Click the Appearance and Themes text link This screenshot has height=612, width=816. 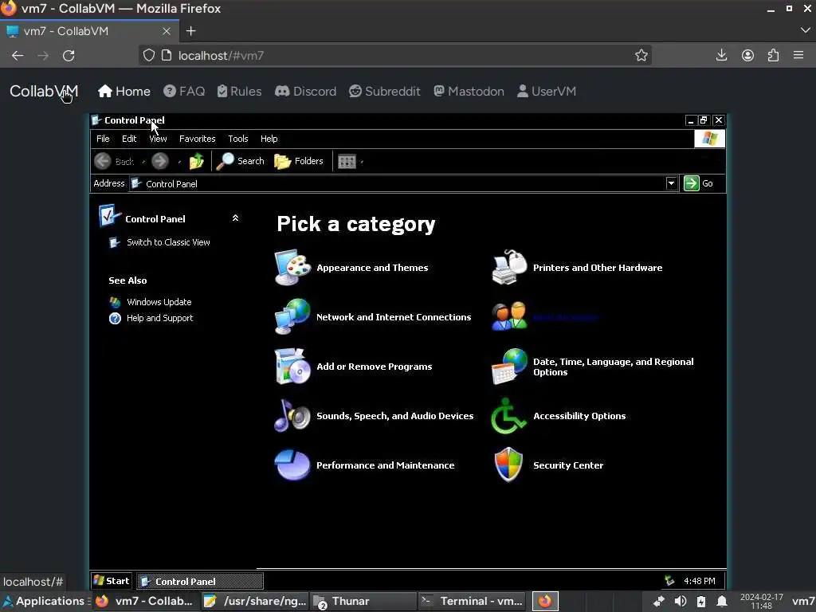pyautogui.click(x=372, y=268)
